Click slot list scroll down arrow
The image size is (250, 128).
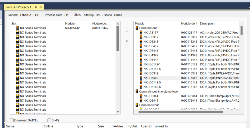(x=118, y=112)
